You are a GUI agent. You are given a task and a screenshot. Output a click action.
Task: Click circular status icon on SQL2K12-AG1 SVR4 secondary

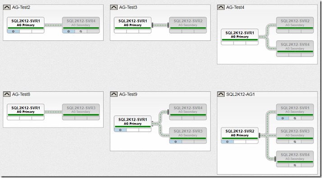295,165
